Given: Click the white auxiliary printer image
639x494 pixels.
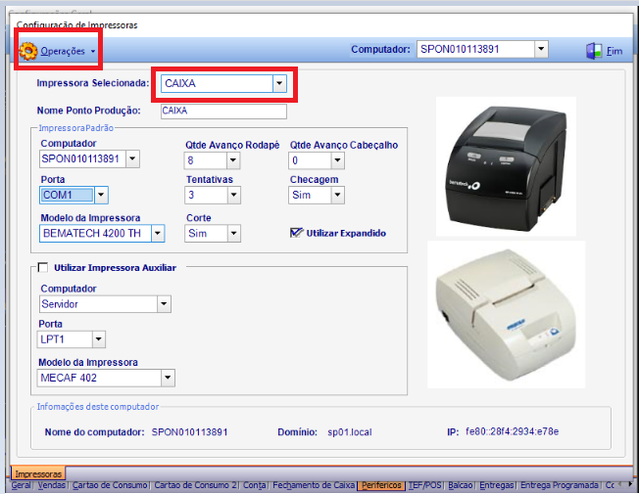Looking at the screenshot, I should point(506,315).
